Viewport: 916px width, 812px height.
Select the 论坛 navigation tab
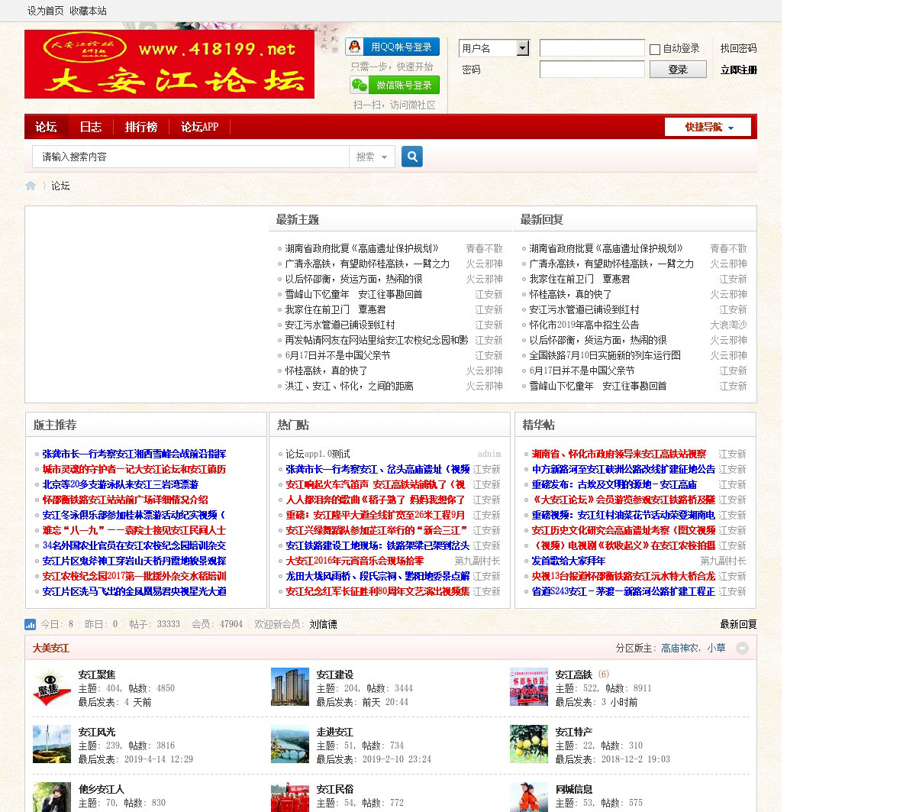pos(46,127)
